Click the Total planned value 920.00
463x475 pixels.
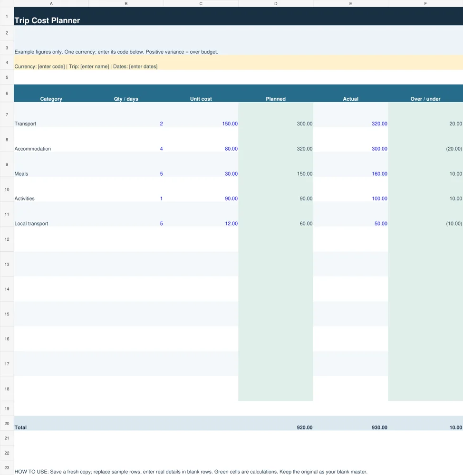click(x=276, y=424)
